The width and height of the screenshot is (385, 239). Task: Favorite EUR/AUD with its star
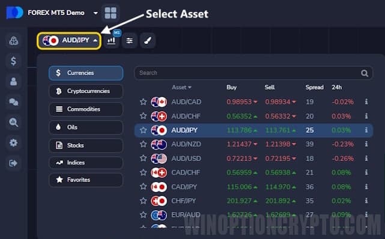click(143, 215)
